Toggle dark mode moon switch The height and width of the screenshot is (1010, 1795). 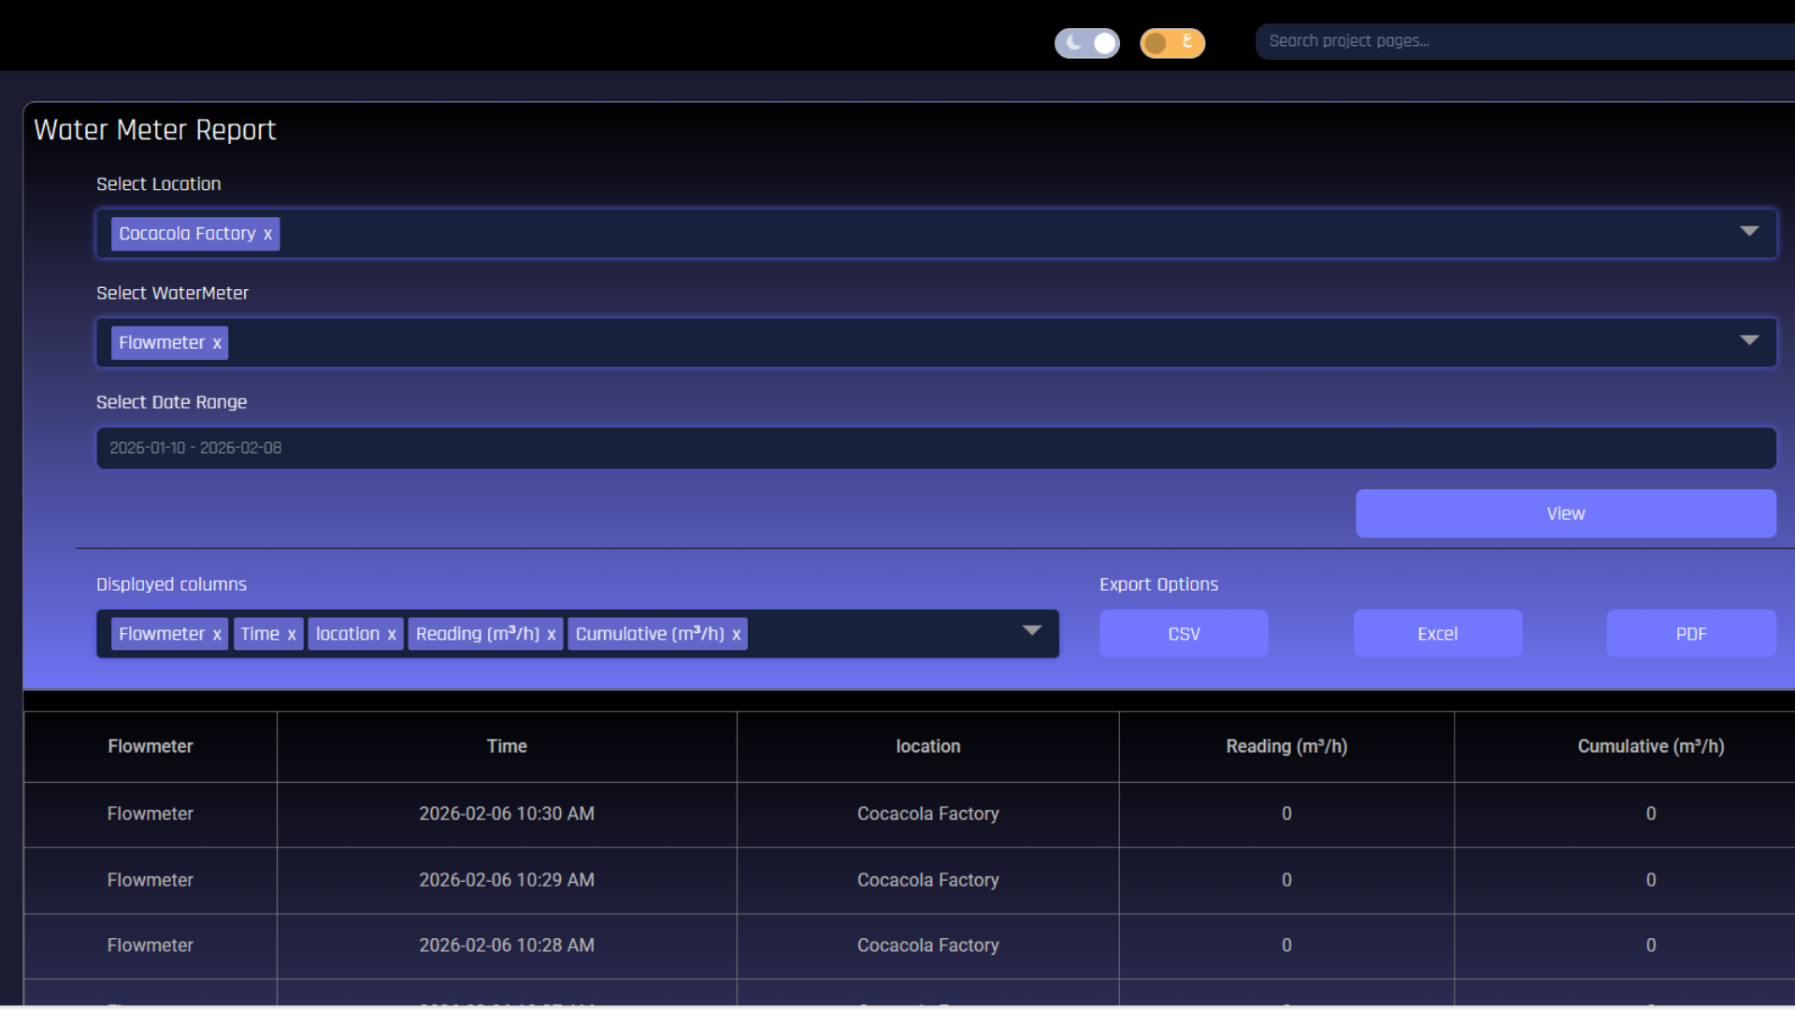click(x=1086, y=43)
